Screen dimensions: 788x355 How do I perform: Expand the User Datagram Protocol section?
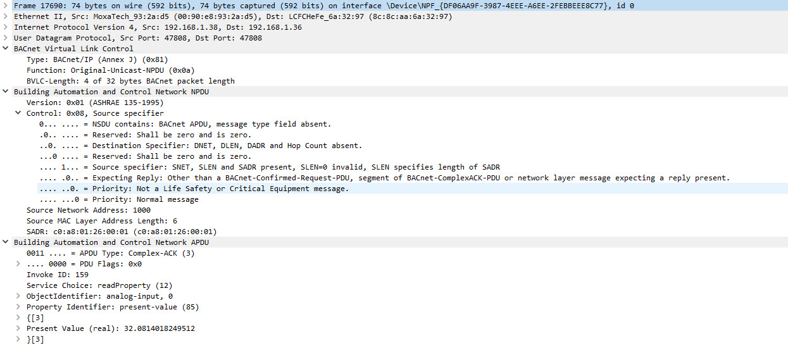tap(6, 38)
